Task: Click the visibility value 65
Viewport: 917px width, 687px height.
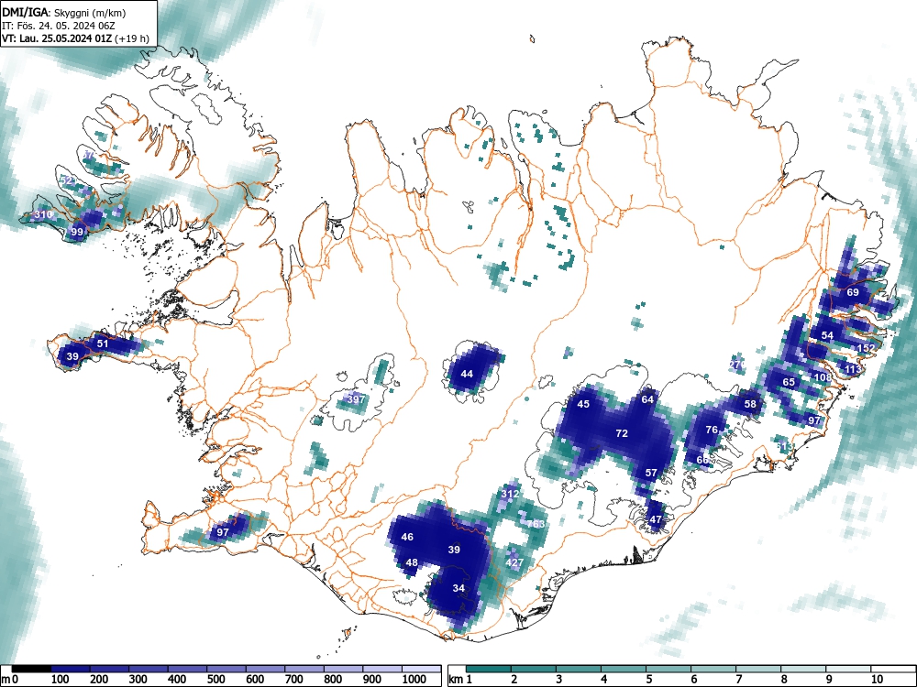Action: click(x=789, y=382)
